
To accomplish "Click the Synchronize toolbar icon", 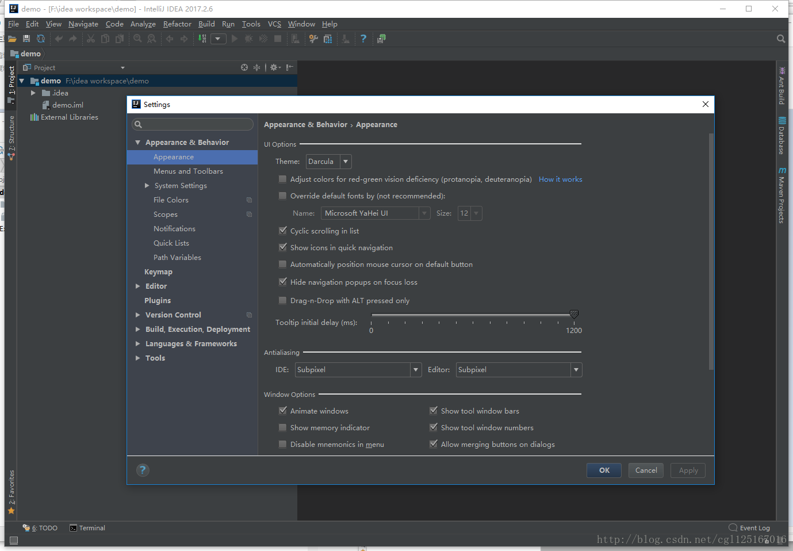I will pyautogui.click(x=41, y=39).
